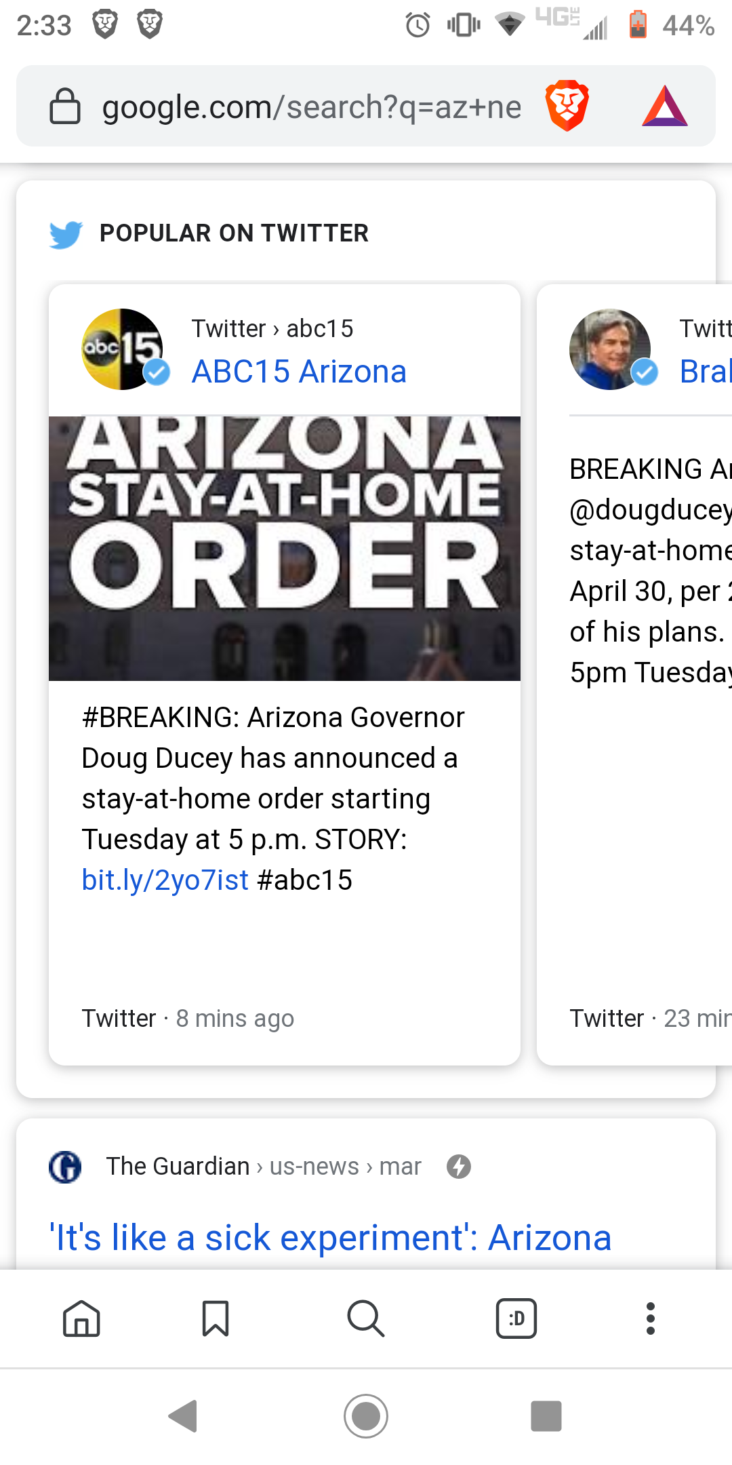
Task: Go to browser home page
Action: [x=81, y=1318]
